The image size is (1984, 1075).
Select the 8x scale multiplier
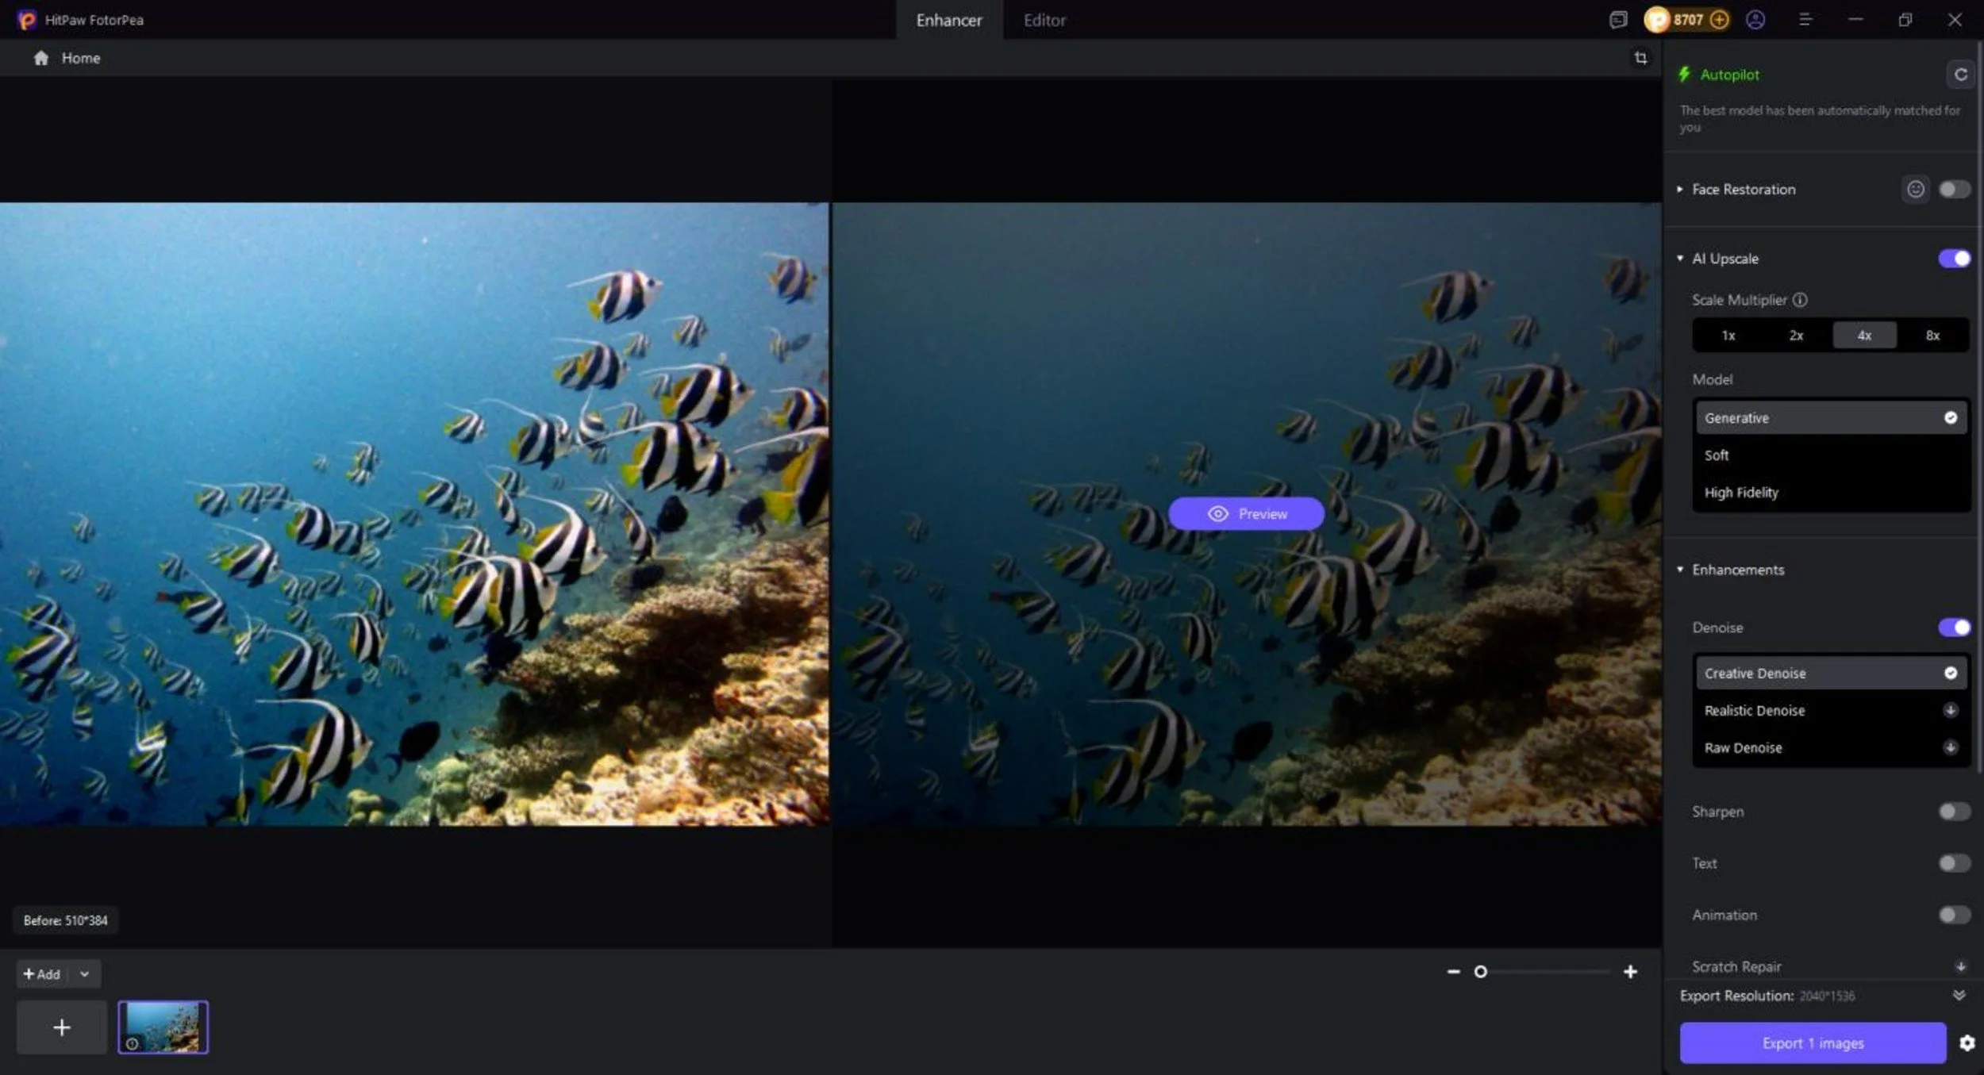[1932, 336]
